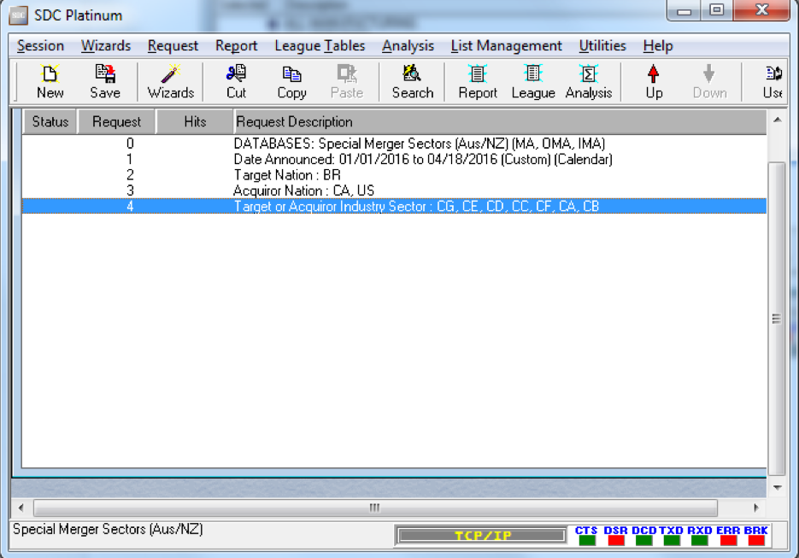This screenshot has height=558, width=799.
Task: Click the Request Description column header
Action: click(x=500, y=122)
